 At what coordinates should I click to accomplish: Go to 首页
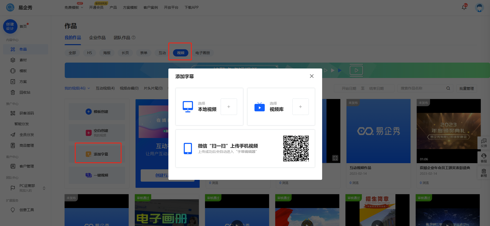pyautogui.click(x=23, y=26)
